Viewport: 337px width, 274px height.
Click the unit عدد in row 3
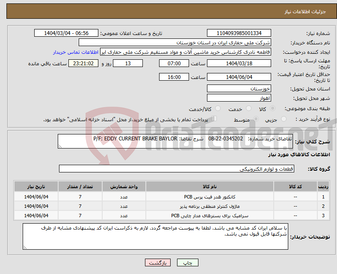click(124, 216)
